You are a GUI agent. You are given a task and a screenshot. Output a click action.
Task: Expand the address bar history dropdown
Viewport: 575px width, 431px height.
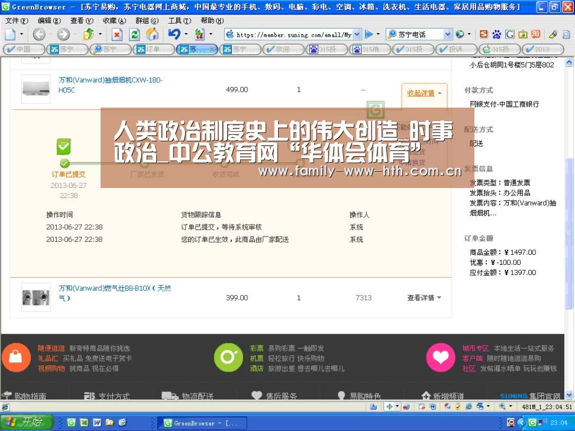click(x=357, y=34)
